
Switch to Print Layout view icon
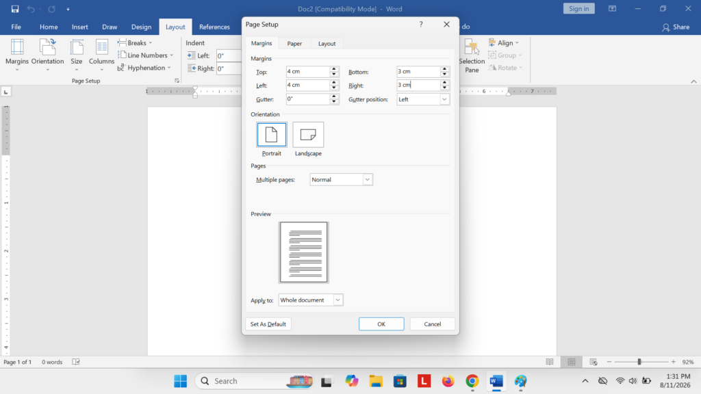572,362
